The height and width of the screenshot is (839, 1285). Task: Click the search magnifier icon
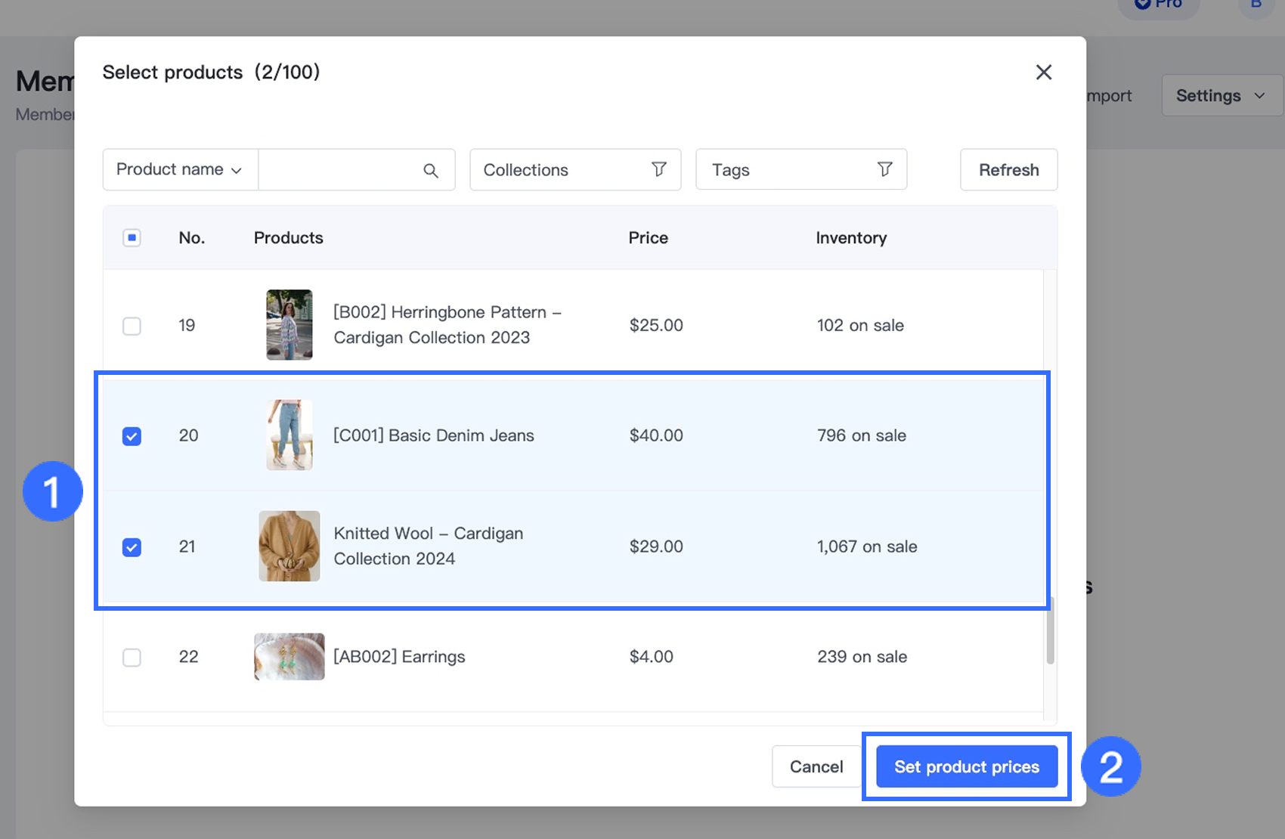[431, 170]
